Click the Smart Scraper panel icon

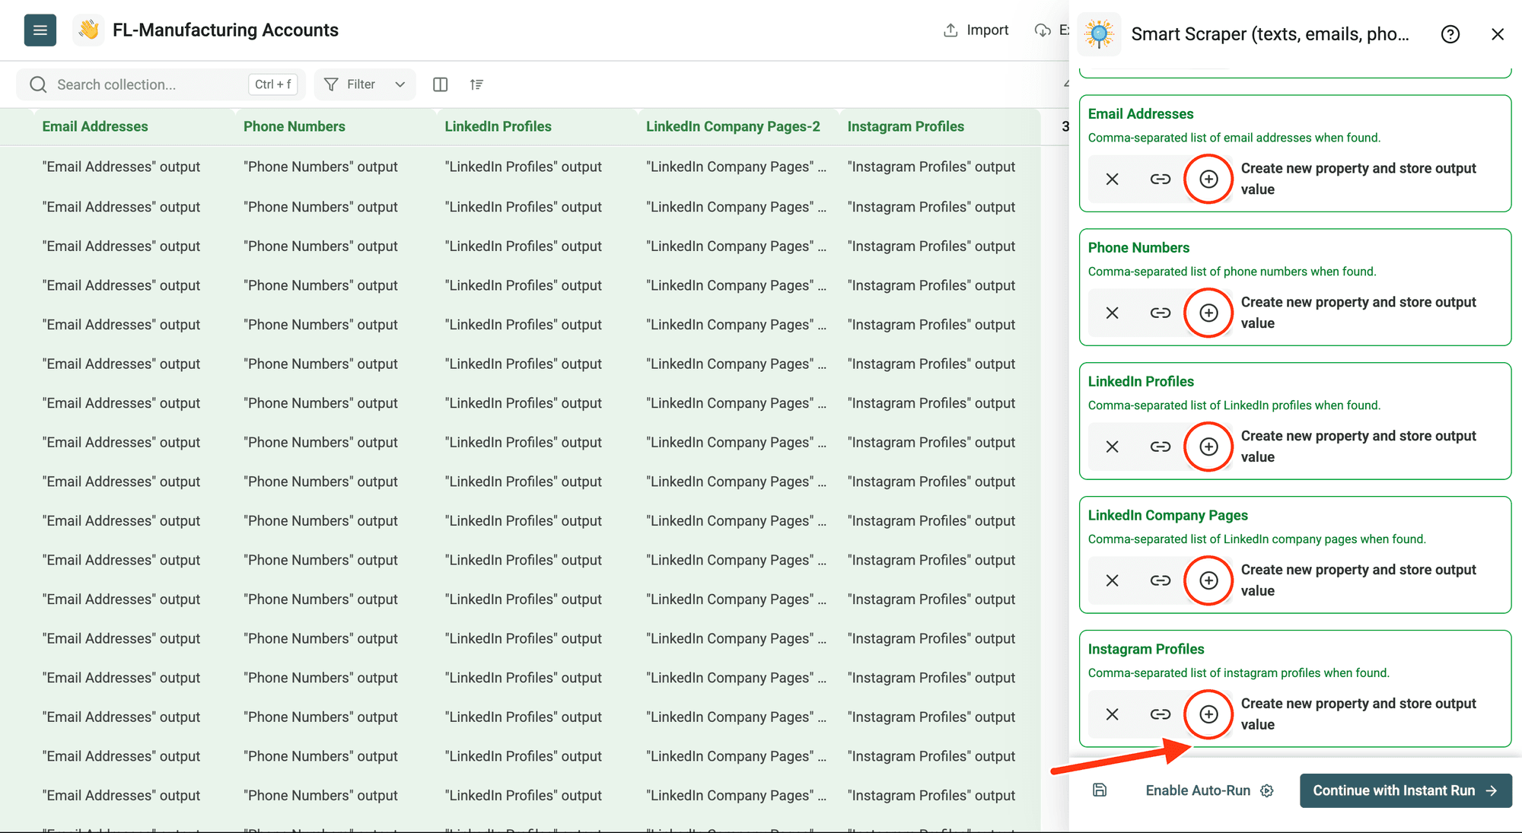tap(1099, 34)
